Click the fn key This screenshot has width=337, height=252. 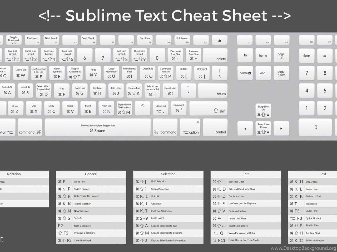245,55
